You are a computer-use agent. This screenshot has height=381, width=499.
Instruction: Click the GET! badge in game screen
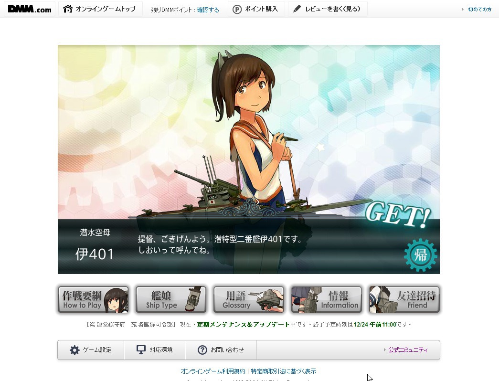(x=398, y=215)
